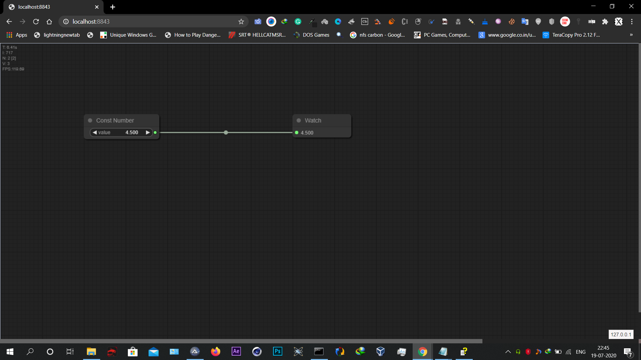Bookmark this page with star icon

[241, 22]
